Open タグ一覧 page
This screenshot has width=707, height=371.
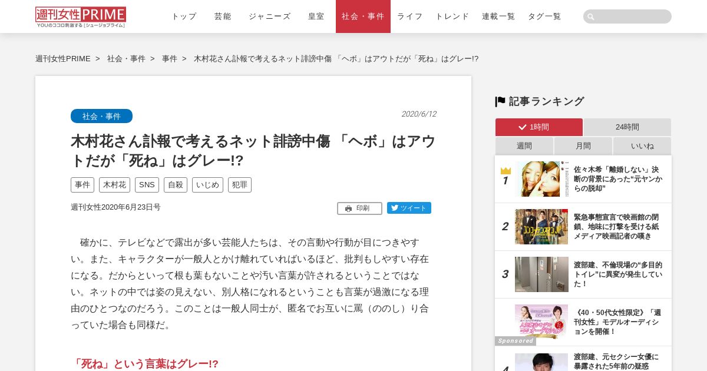coord(544,16)
